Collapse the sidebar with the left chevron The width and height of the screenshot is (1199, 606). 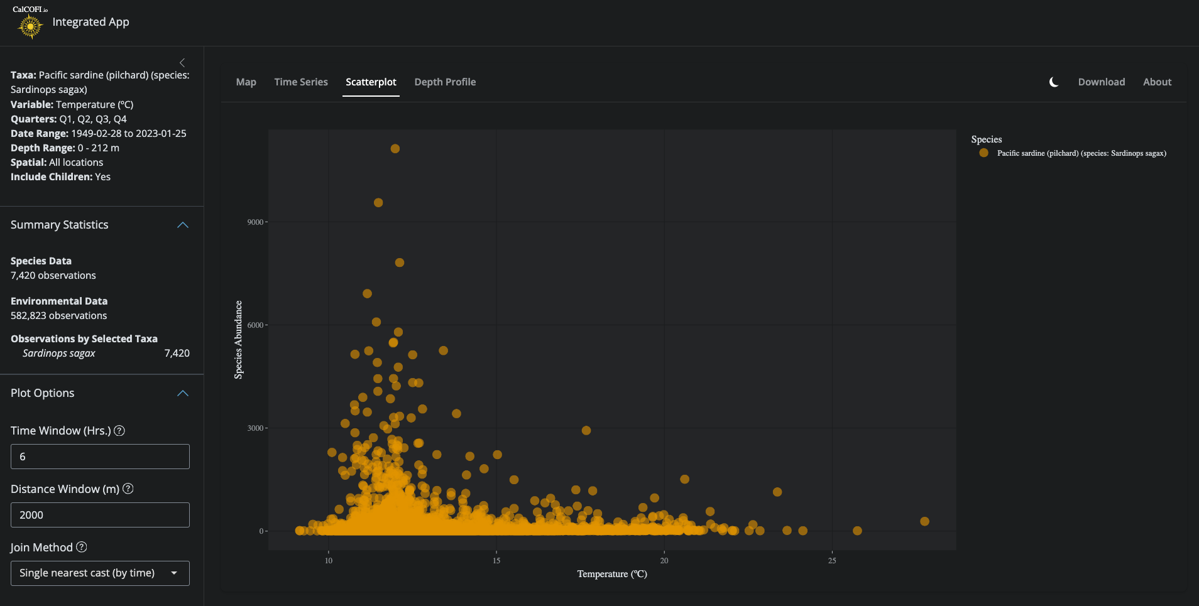tap(182, 63)
